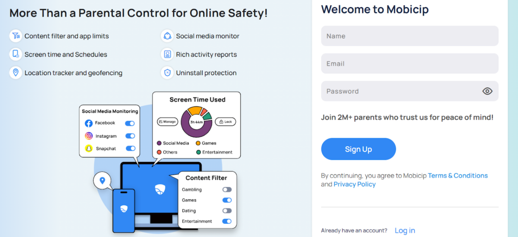The height and width of the screenshot is (237, 518).
Task: Click the social media monitor icon
Action: pyautogui.click(x=167, y=36)
